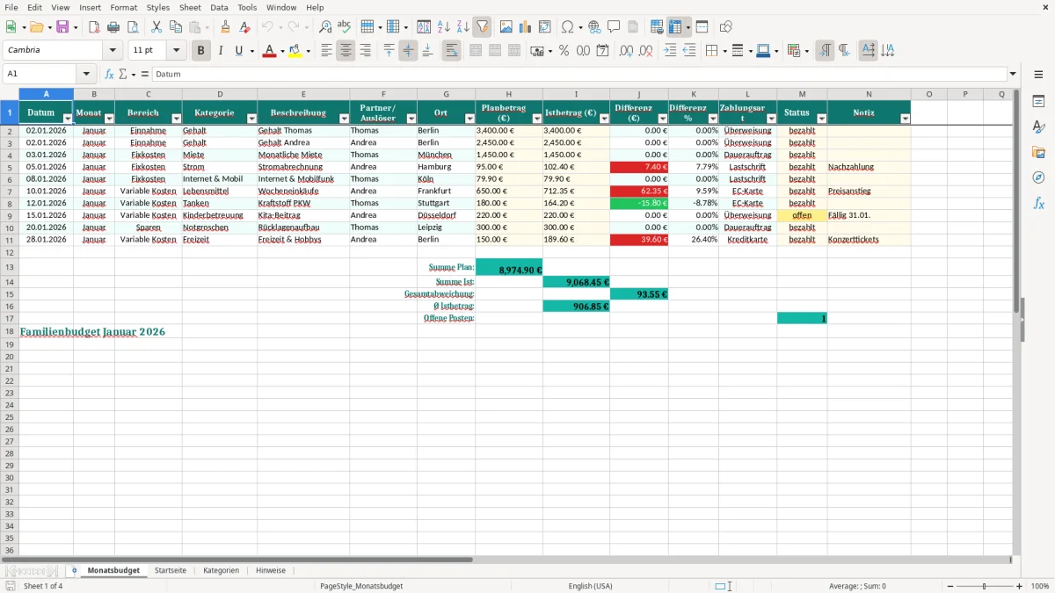Click the Cut scissors icon

(x=156, y=27)
